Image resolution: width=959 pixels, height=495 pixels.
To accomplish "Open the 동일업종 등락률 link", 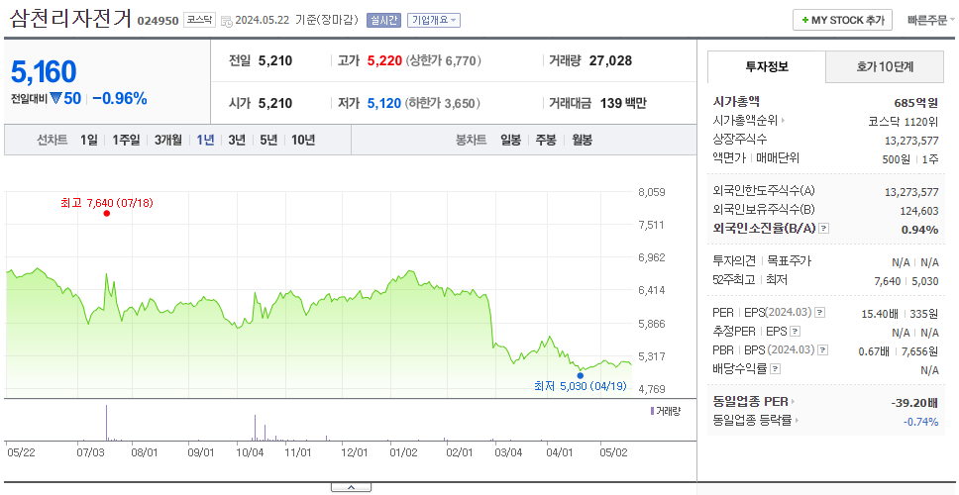I will pyautogui.click(x=756, y=421).
